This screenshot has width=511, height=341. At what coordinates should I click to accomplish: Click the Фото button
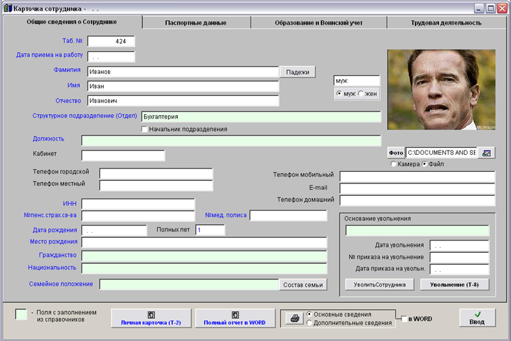pos(396,152)
